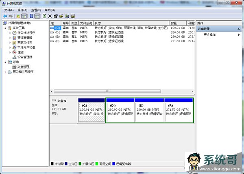Collapse the 系统工具 tree node arrow
The width and height of the screenshot is (244, 174).
(x=6, y=28)
